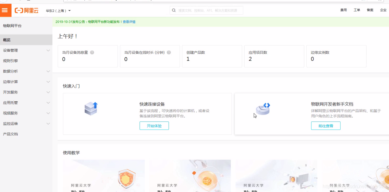This screenshot has height=192, width=389.
Task: Open the 华东2（上海）region dropdown
Action: pos(58,11)
